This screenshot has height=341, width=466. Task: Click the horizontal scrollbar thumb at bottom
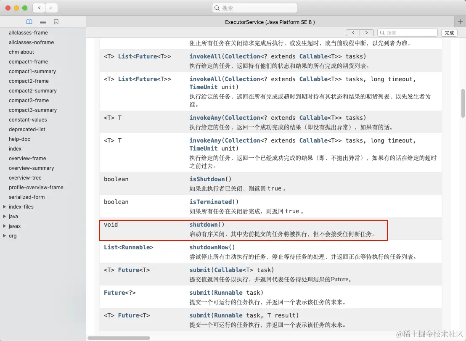(x=119, y=338)
